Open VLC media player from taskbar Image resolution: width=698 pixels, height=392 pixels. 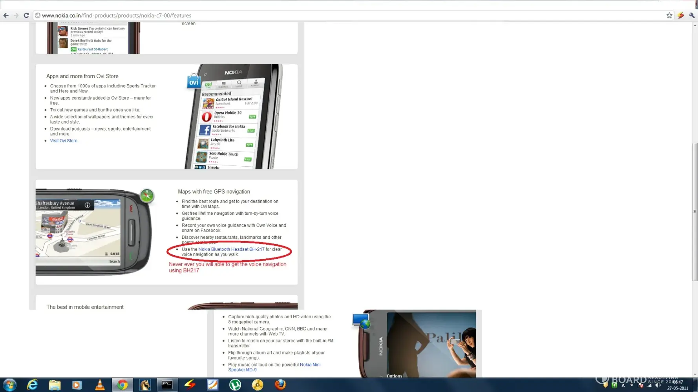pyautogui.click(x=100, y=385)
